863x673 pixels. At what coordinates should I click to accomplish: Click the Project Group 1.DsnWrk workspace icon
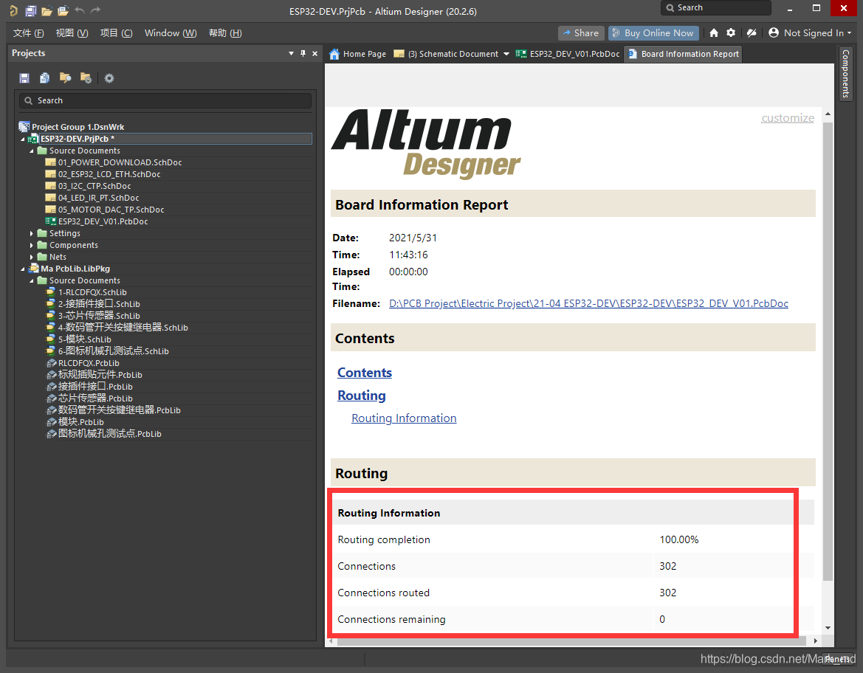[x=24, y=127]
